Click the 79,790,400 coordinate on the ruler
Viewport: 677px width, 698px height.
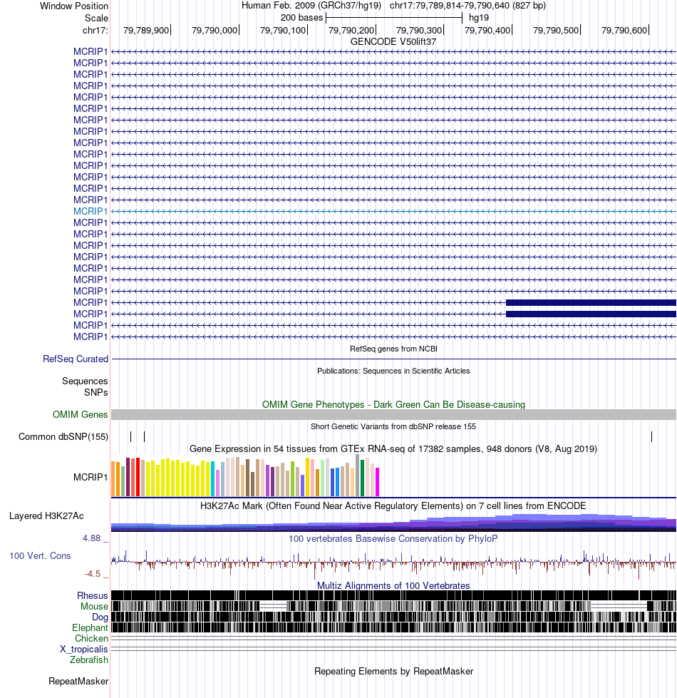pyautogui.click(x=487, y=30)
